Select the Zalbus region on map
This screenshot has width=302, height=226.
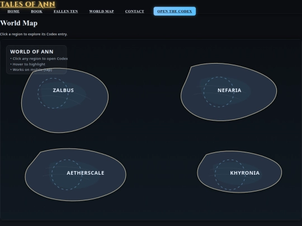[65, 100]
